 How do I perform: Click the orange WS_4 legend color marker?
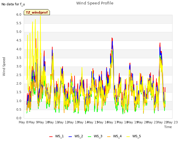tap(109, 136)
